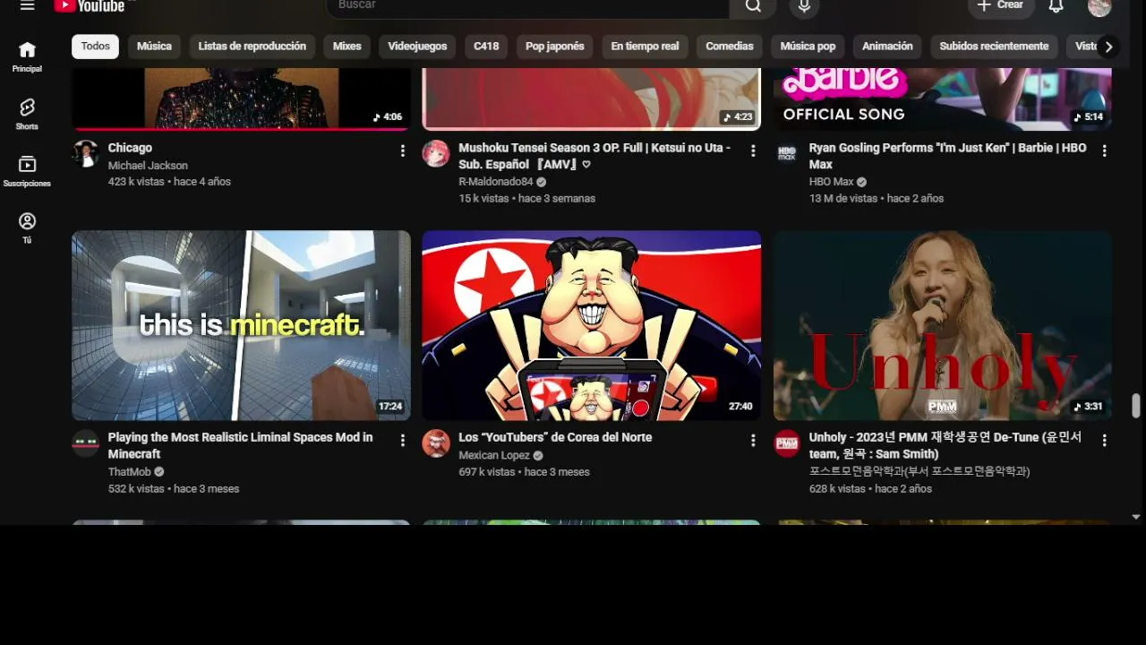
Task: Open the Tú section
Action: 27,228
